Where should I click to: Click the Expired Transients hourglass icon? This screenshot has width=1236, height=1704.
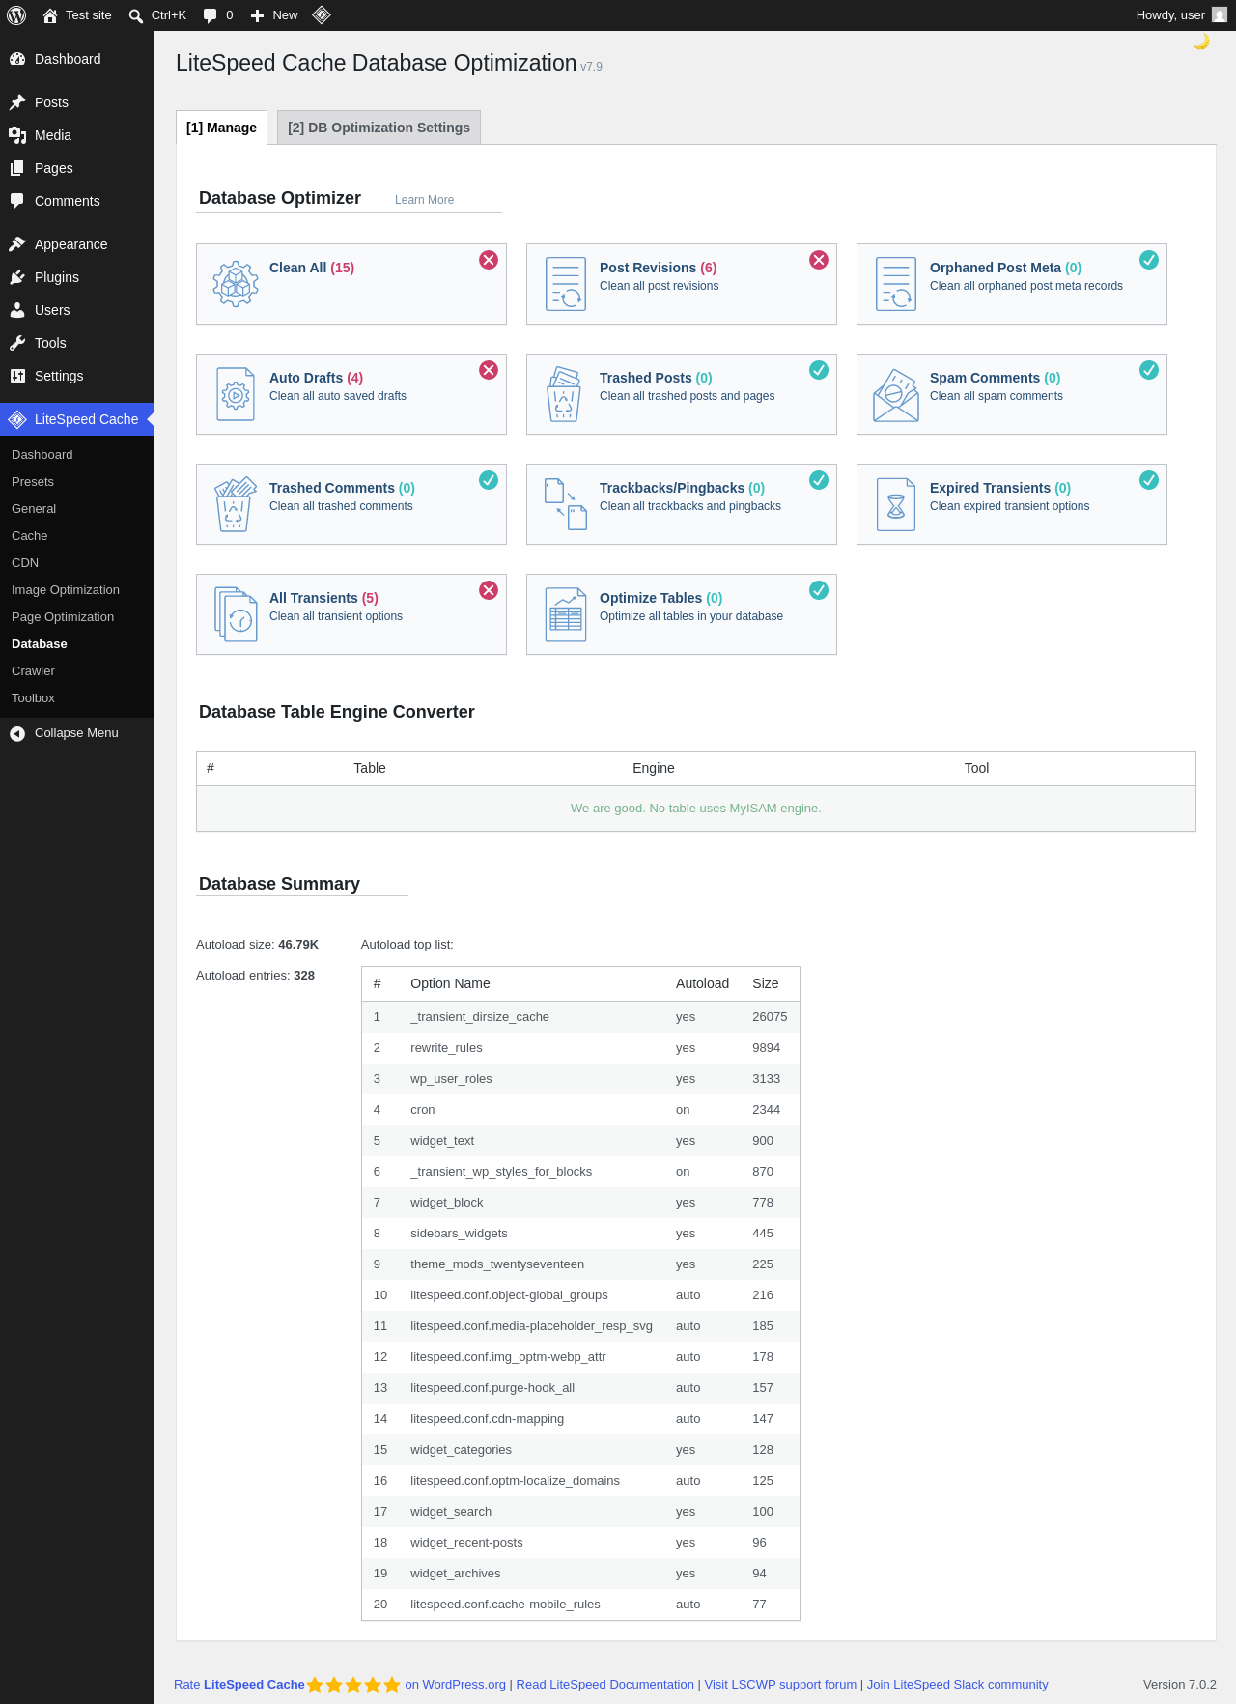click(x=896, y=504)
